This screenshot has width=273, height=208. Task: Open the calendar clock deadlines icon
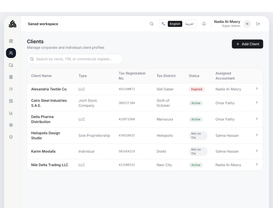11,101
